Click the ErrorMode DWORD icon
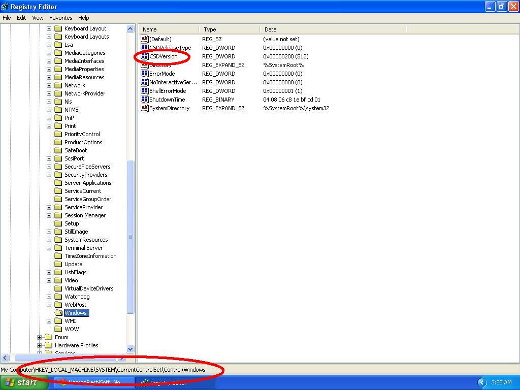 point(145,73)
